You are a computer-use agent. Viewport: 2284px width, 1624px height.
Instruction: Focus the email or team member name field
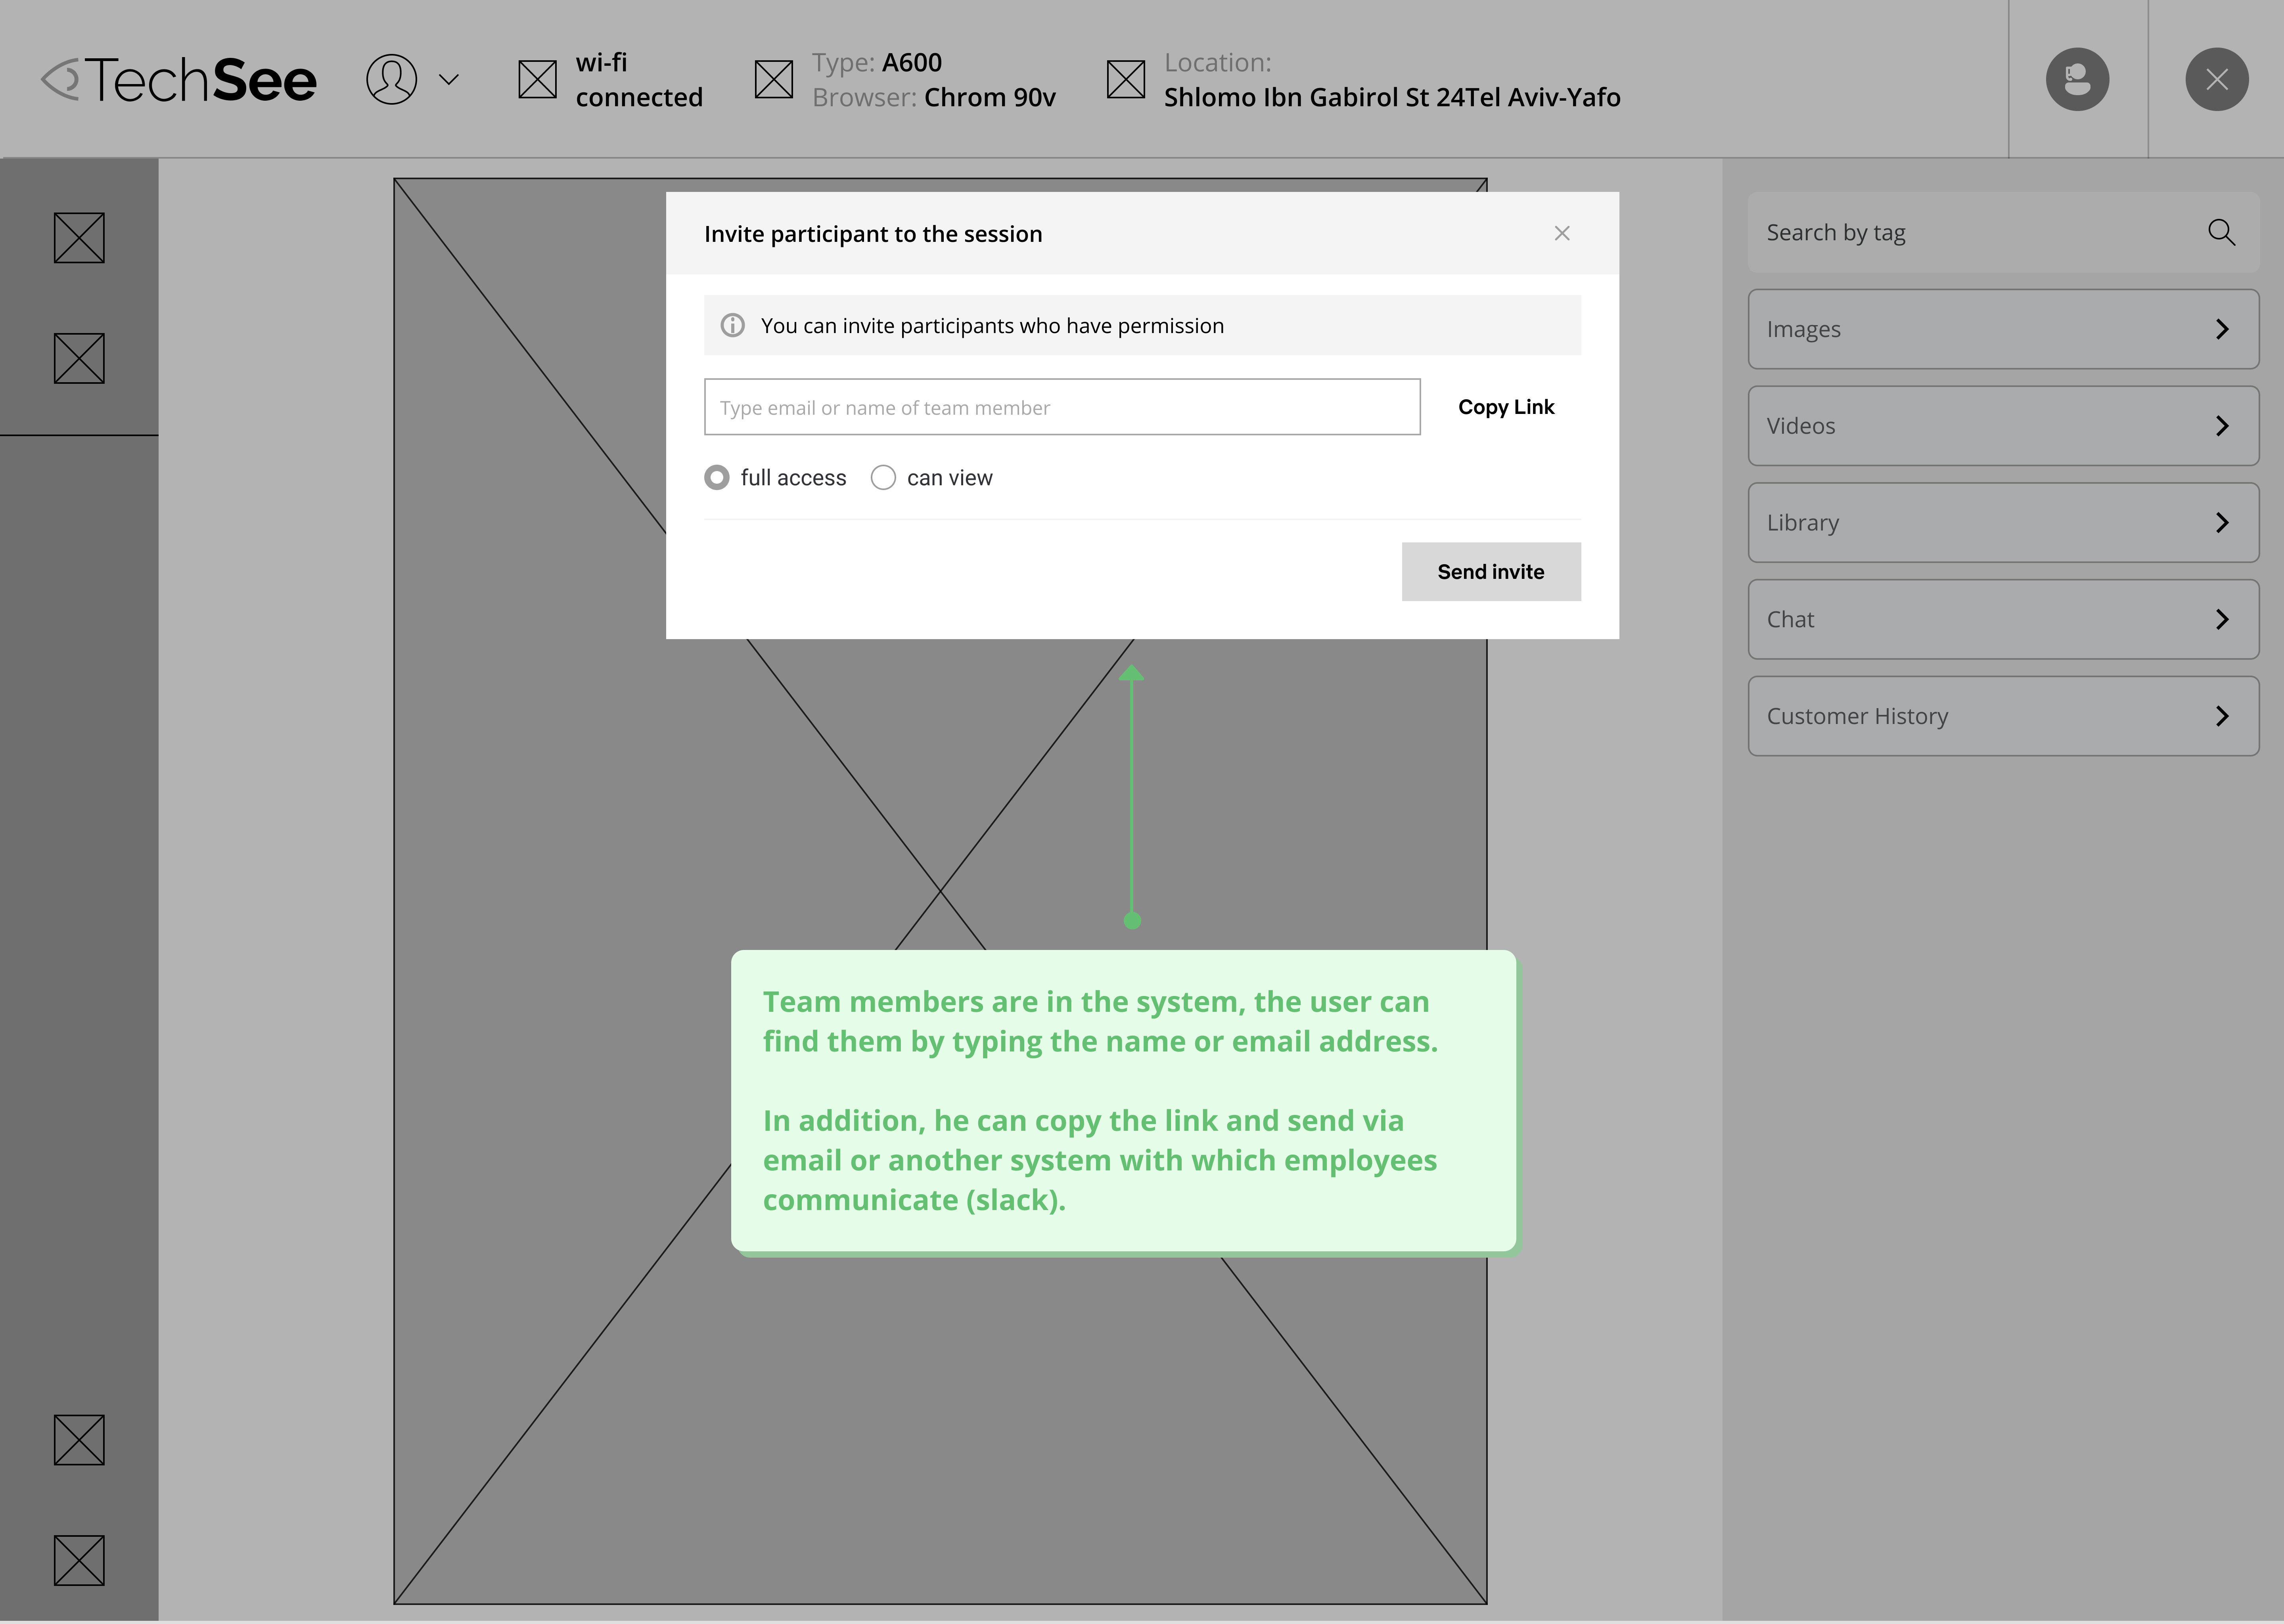click(1062, 407)
